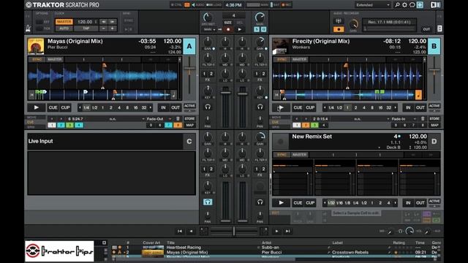Viewport: 468px width, 263px height.
Task: Show smaller loop sizes in Deck D with left arrow
Action: tap(325, 203)
